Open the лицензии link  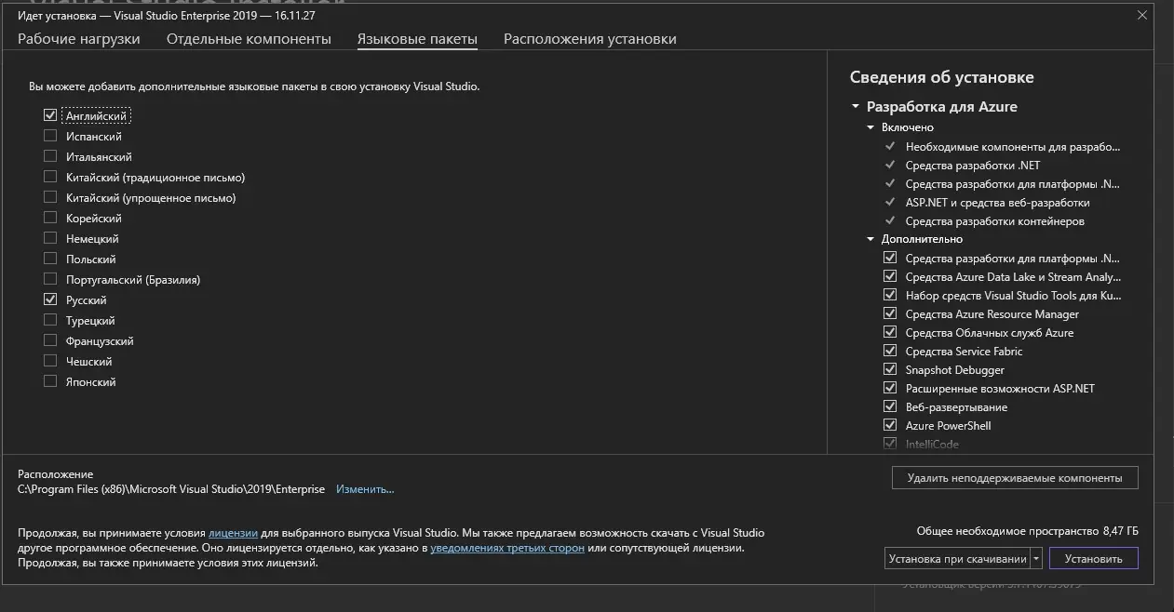(x=233, y=533)
